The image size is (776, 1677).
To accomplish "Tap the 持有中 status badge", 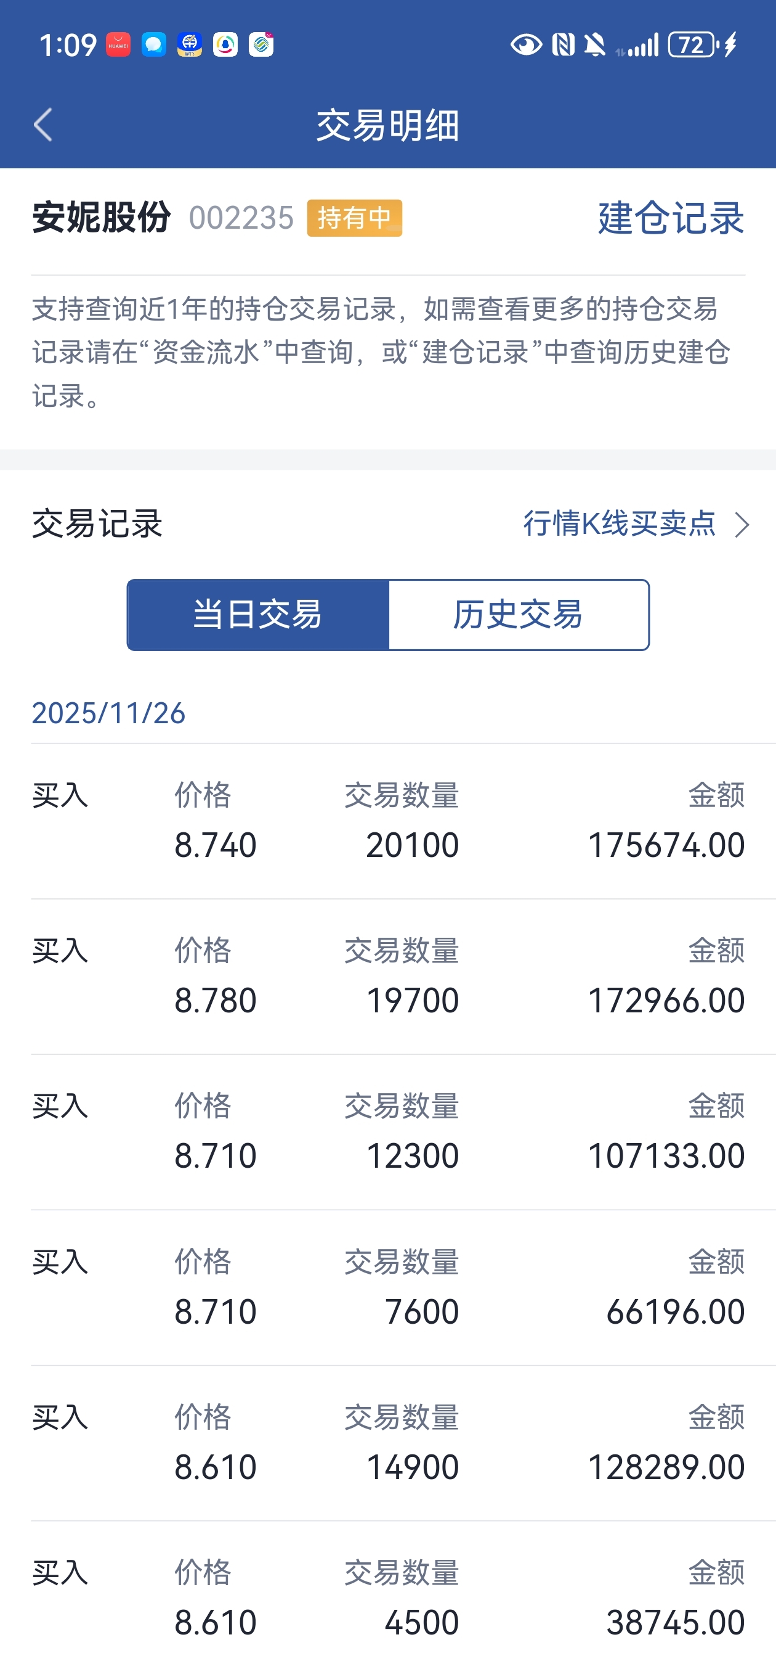I will [355, 218].
